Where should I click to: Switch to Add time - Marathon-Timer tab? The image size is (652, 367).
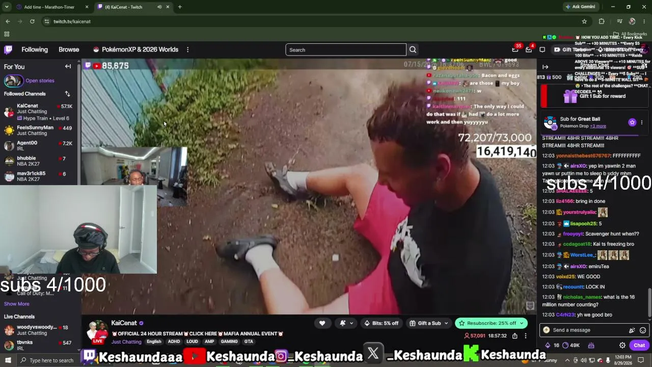[52, 7]
